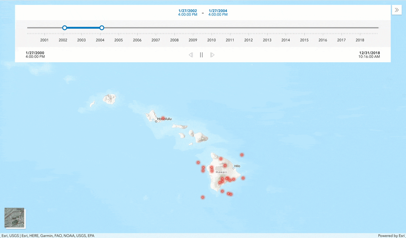Viewport: 406px width, 238px height.
Task: Open the Powered by Esri link
Action: [x=391, y=236]
